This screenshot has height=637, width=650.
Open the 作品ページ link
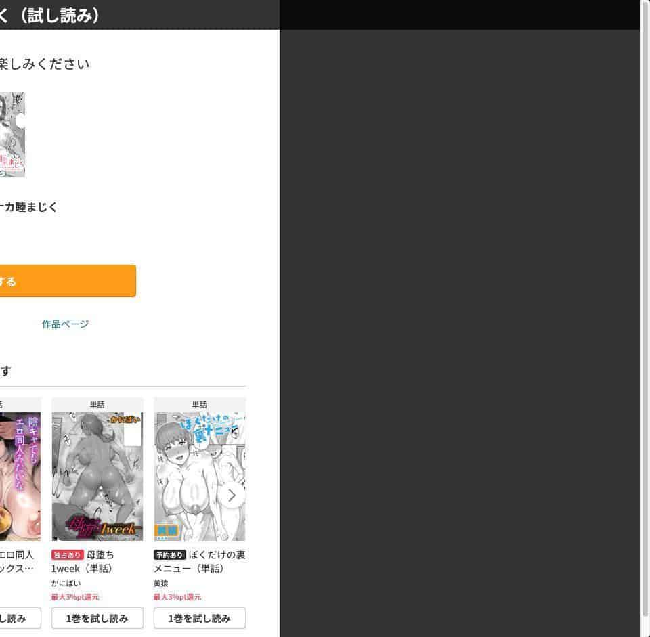pos(65,324)
